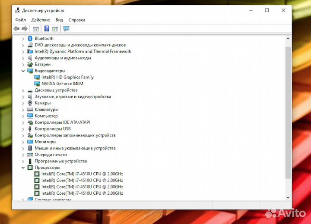Image resolution: width=311 pixels, height=224 pixels.
Task: Expand DVD-дисководы и дисководы компакт-дисков
Action: tap(23, 45)
